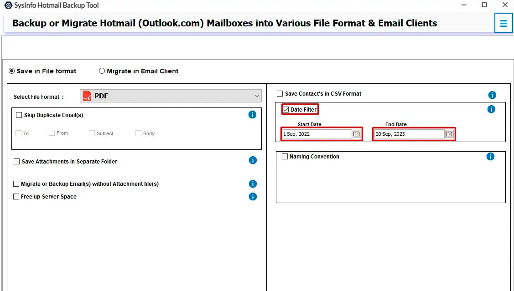514x291 pixels.
Task: Click the Start Date field showing 1 Sep, 2022
Action: tap(317, 134)
